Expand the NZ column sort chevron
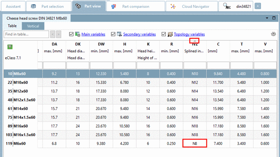The height and width of the screenshot is (157, 280). click(194, 40)
